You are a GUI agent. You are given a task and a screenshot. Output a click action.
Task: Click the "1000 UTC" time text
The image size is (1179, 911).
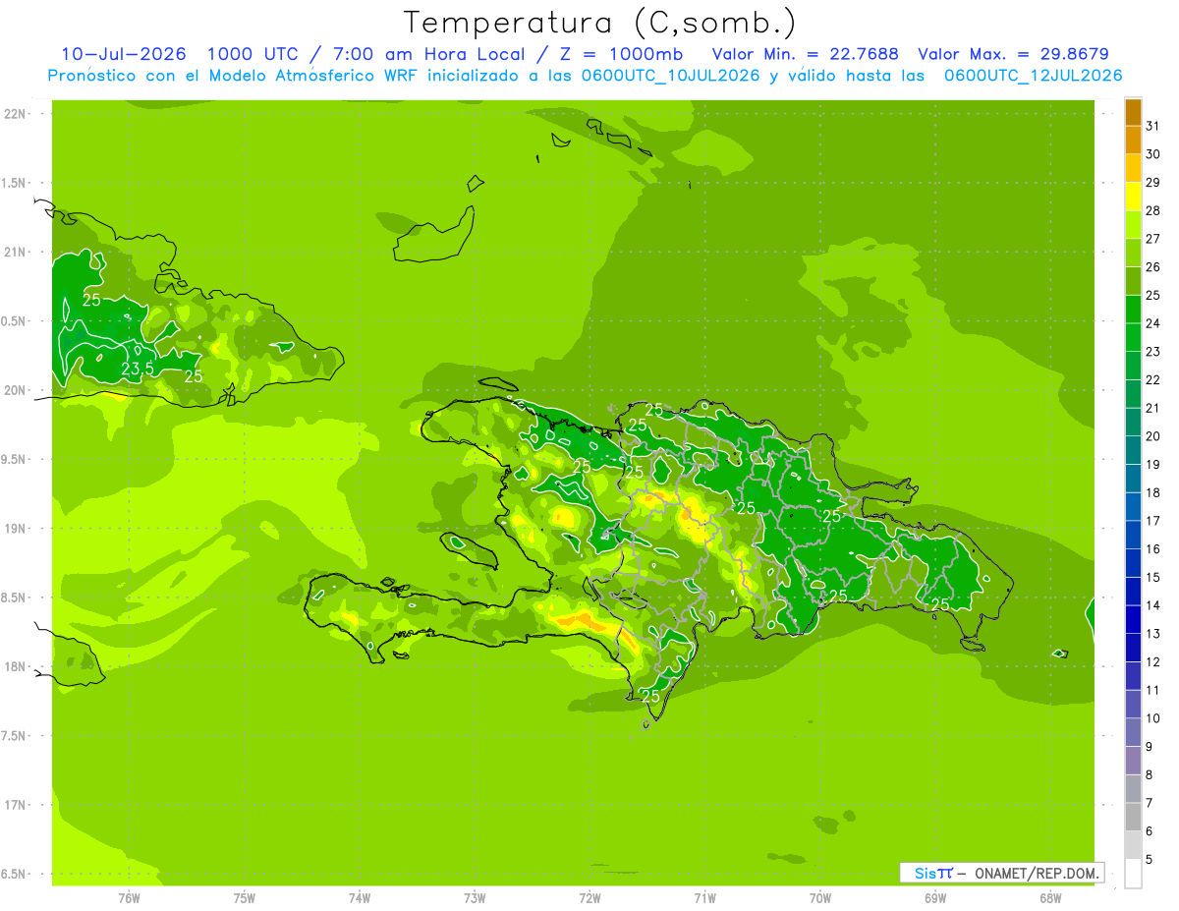pyautogui.click(x=253, y=54)
